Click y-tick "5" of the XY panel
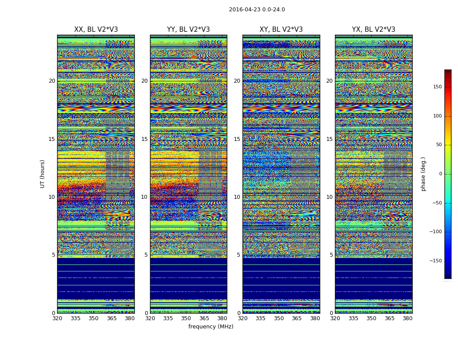This screenshot has height=348, width=458. click(239, 255)
